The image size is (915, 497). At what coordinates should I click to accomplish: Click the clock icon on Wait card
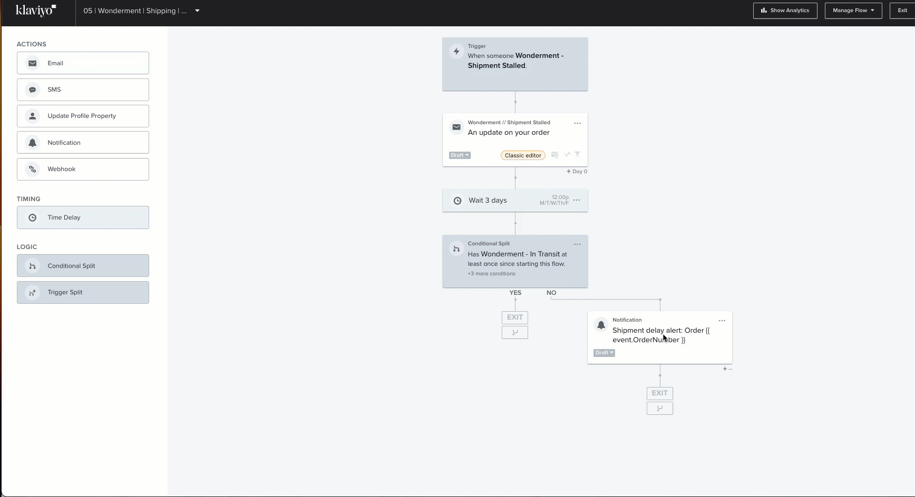click(x=457, y=201)
